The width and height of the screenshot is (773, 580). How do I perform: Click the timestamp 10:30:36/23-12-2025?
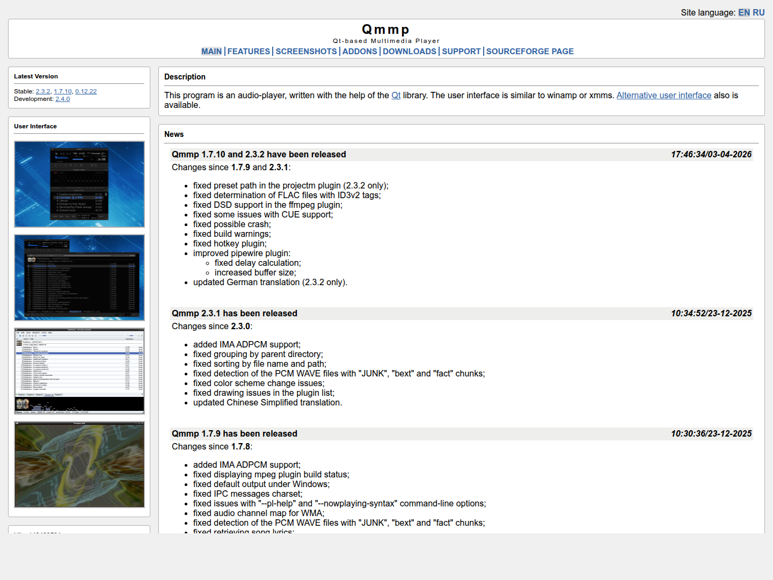711,434
